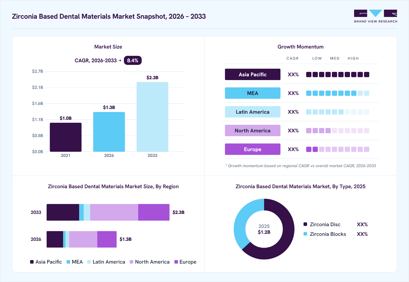The height and width of the screenshot is (282, 409).
Task: Click the Europe legend color swatch
Action: (x=176, y=262)
